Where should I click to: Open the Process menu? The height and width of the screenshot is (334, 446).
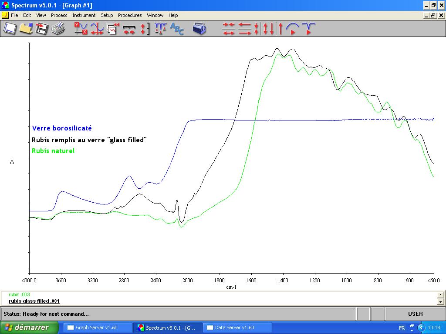tap(59, 15)
